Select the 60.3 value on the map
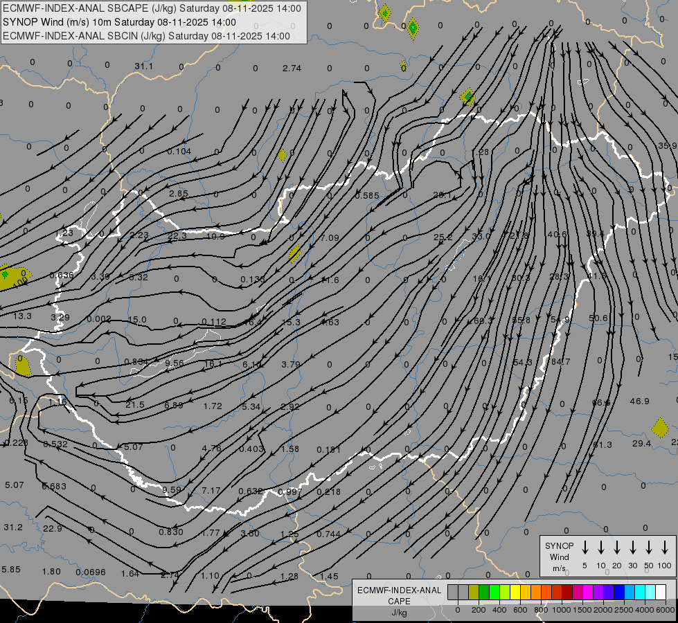678x623 pixels. tap(483, 320)
